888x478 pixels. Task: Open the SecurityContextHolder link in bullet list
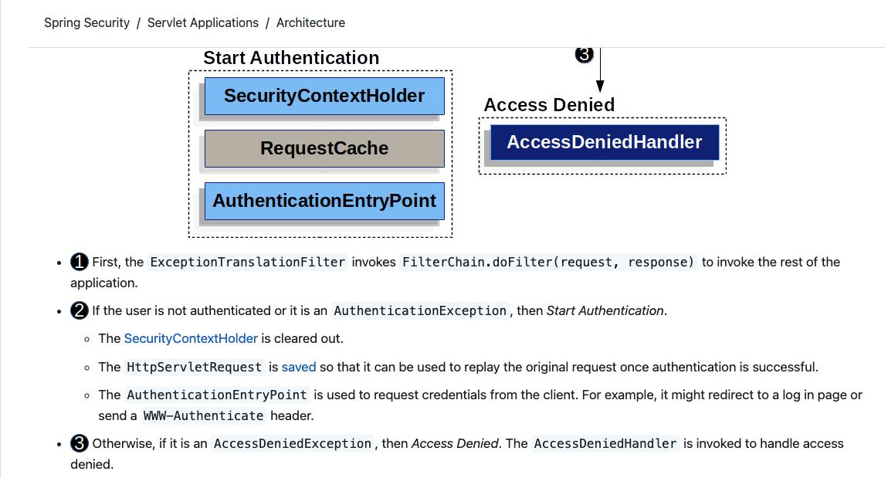point(191,338)
